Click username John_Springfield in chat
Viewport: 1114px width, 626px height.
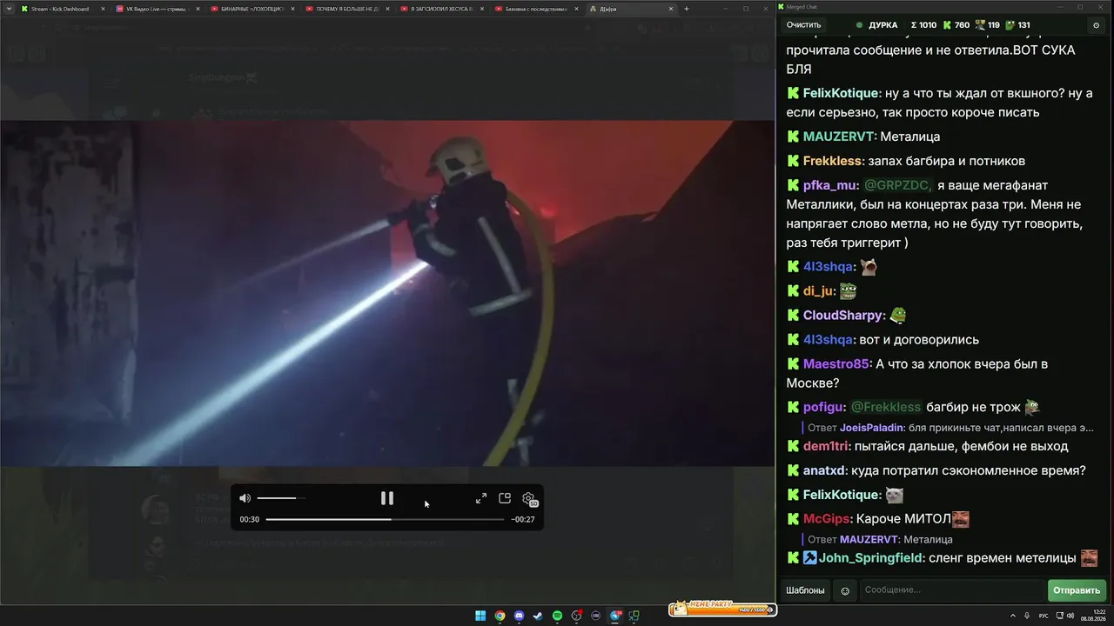(871, 558)
